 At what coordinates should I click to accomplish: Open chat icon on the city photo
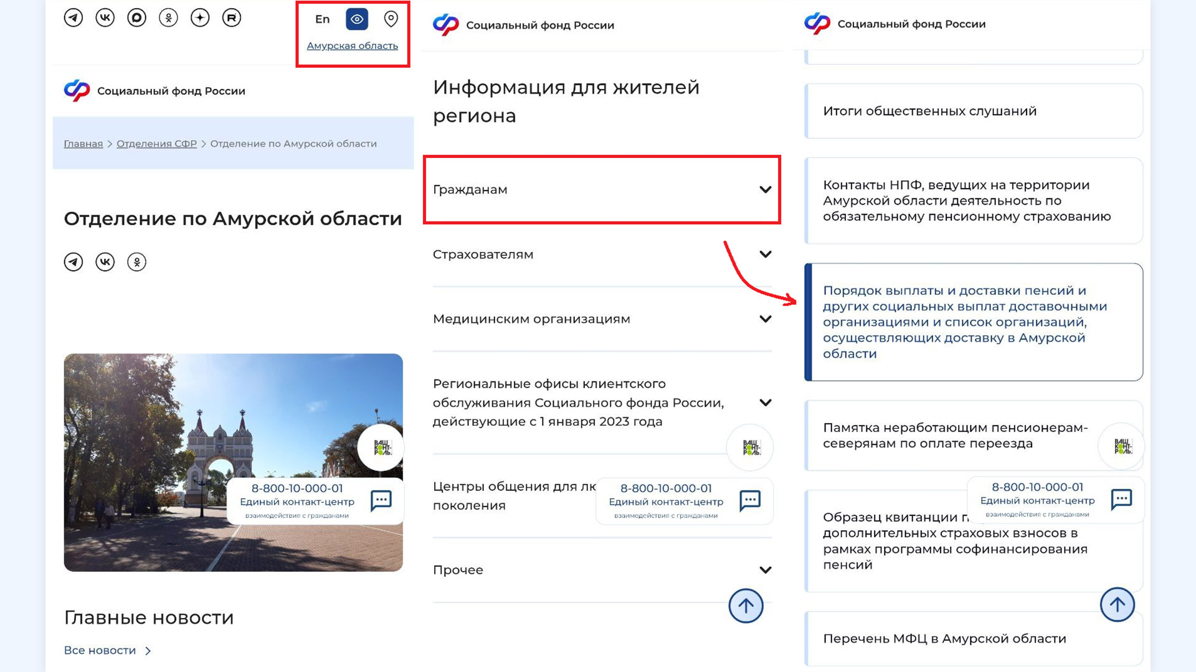(x=381, y=500)
